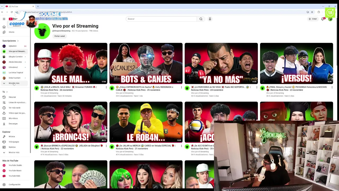Open options menu for Se JALAN su MERCA video

tap(181, 146)
